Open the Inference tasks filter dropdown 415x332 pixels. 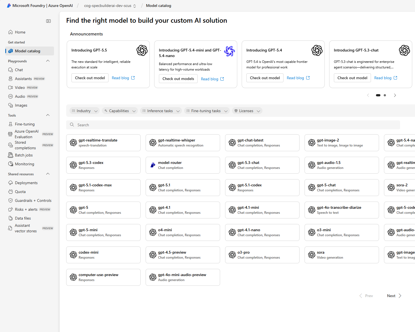click(x=161, y=111)
